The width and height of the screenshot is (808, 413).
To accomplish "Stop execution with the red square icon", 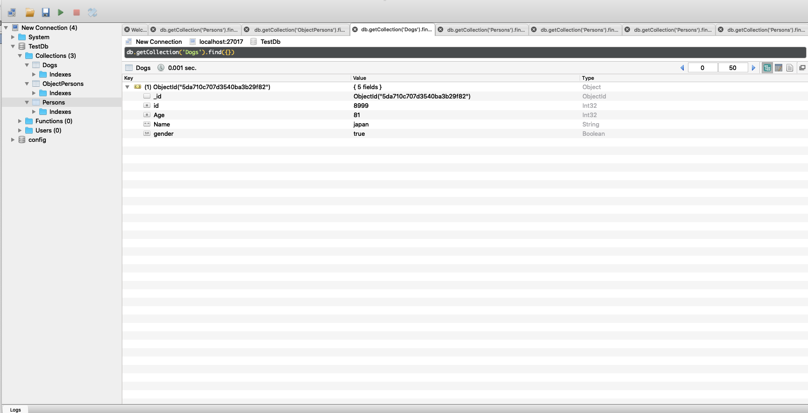I will point(77,13).
